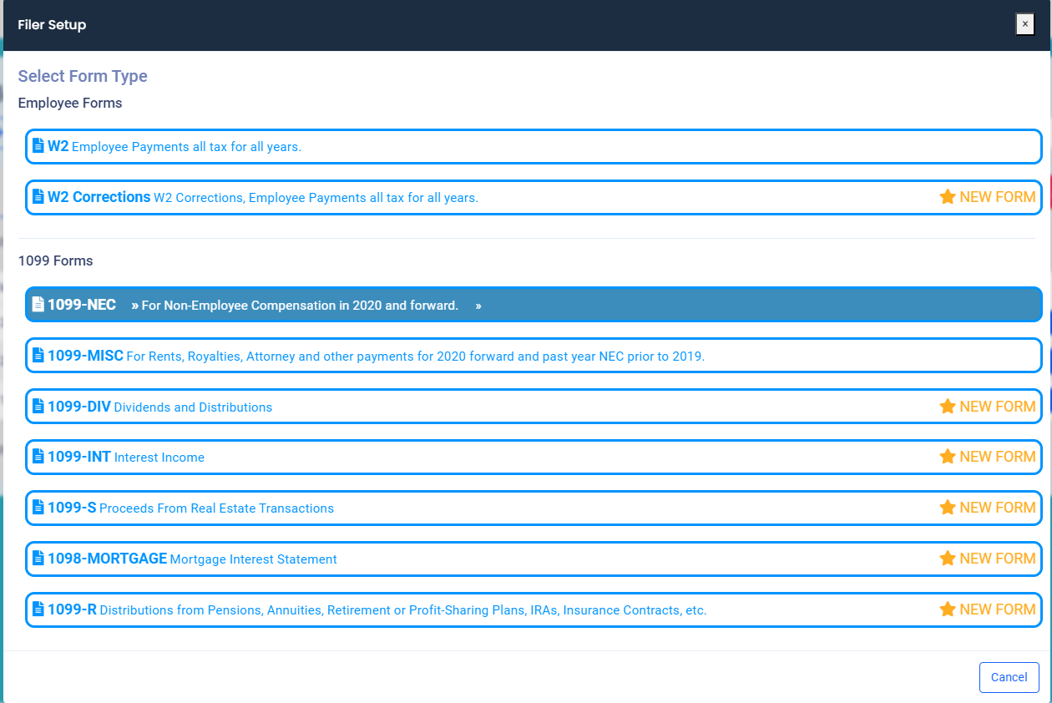Select the W2 form type title

pyautogui.click(x=58, y=146)
